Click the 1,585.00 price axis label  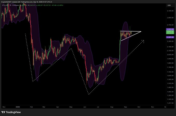[x=170, y=79]
